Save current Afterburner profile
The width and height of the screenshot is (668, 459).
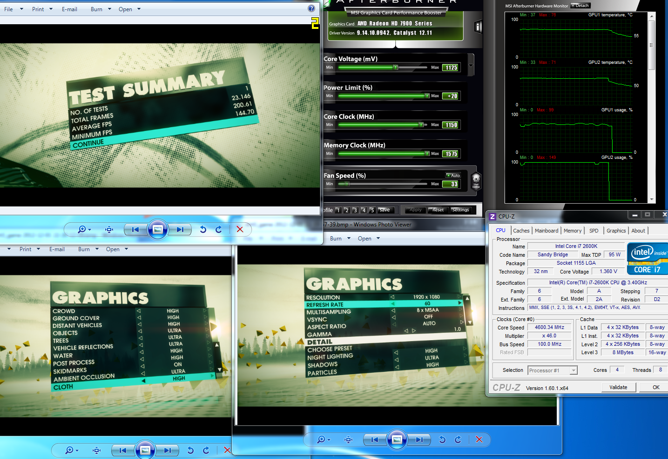(x=385, y=210)
